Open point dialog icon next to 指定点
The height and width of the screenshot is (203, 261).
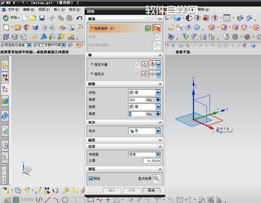144,74
